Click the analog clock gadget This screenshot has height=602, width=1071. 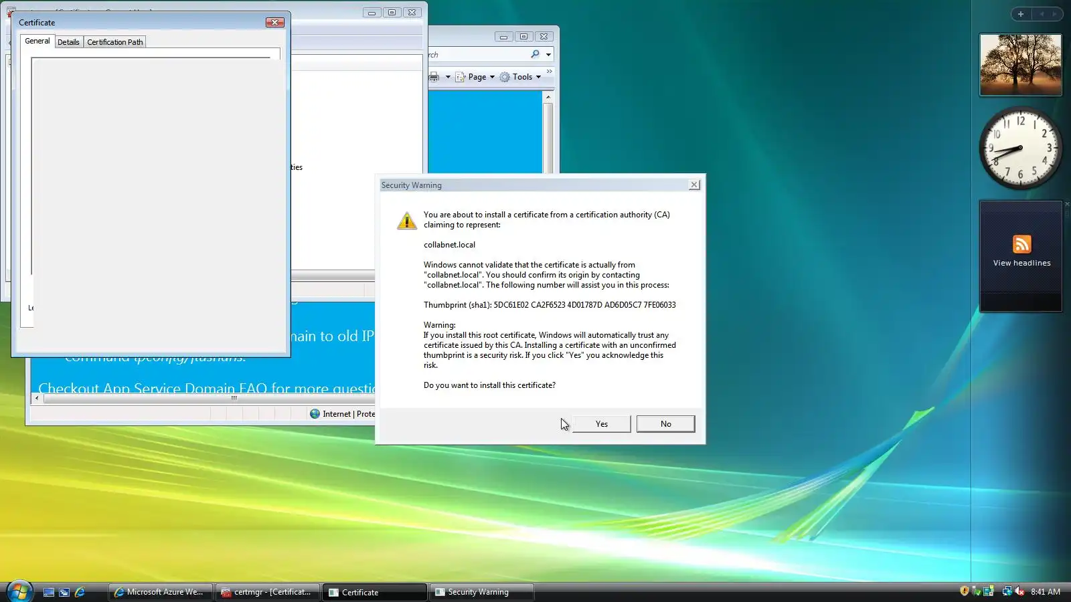[x=1021, y=148]
